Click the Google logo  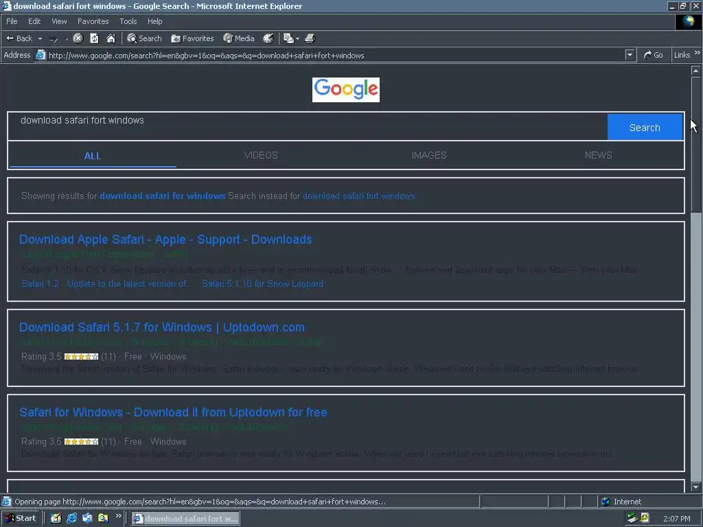click(x=346, y=90)
